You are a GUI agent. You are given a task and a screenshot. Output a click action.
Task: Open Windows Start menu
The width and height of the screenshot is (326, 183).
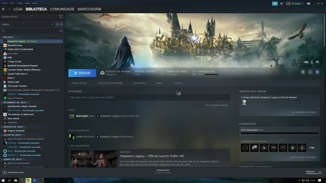[x=3, y=180]
